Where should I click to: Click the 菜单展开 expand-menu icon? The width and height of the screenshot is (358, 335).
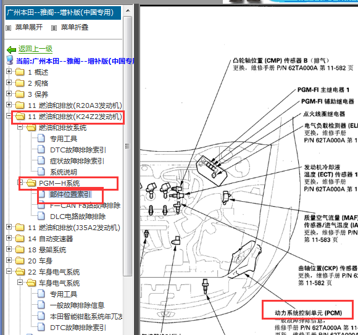9,28
